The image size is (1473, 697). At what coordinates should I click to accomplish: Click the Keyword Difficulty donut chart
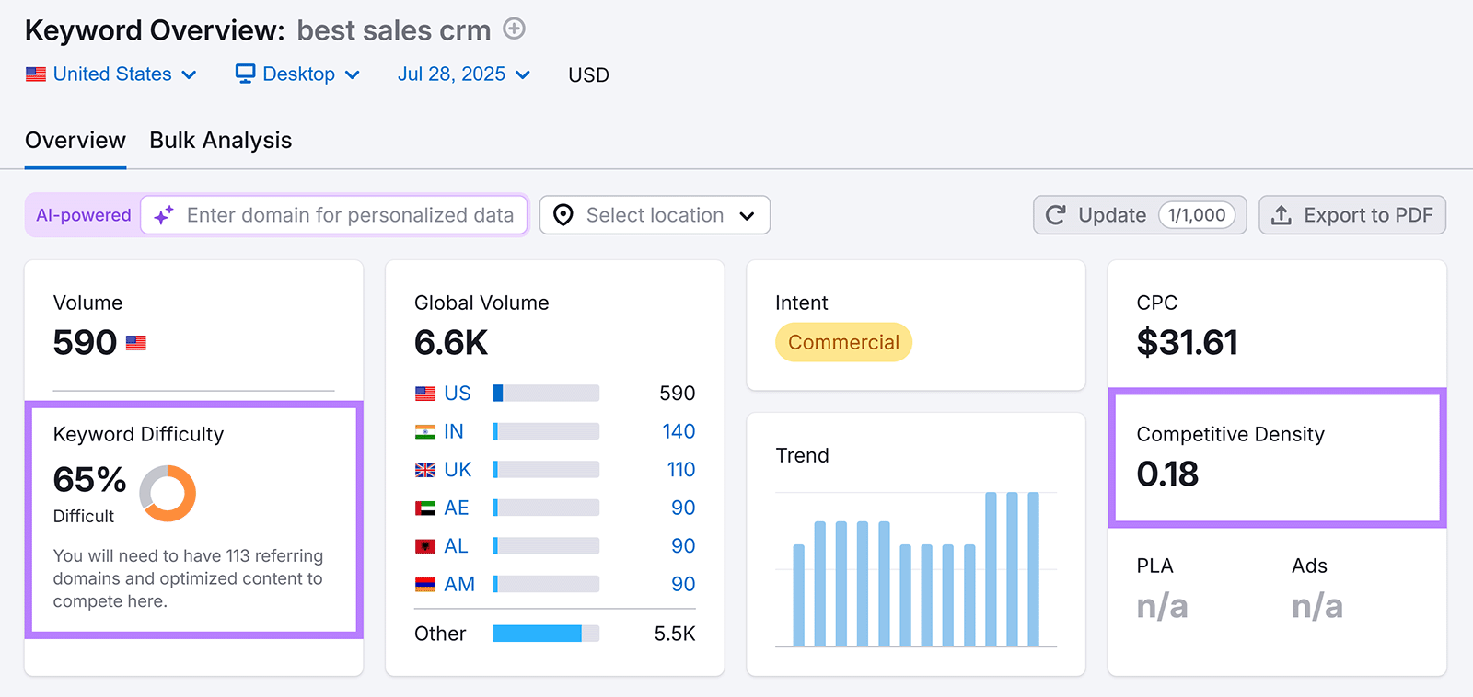168,493
